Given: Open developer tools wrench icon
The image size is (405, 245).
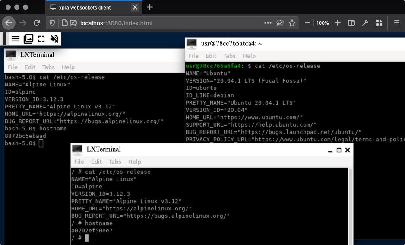Looking at the screenshot, I should (365, 23).
